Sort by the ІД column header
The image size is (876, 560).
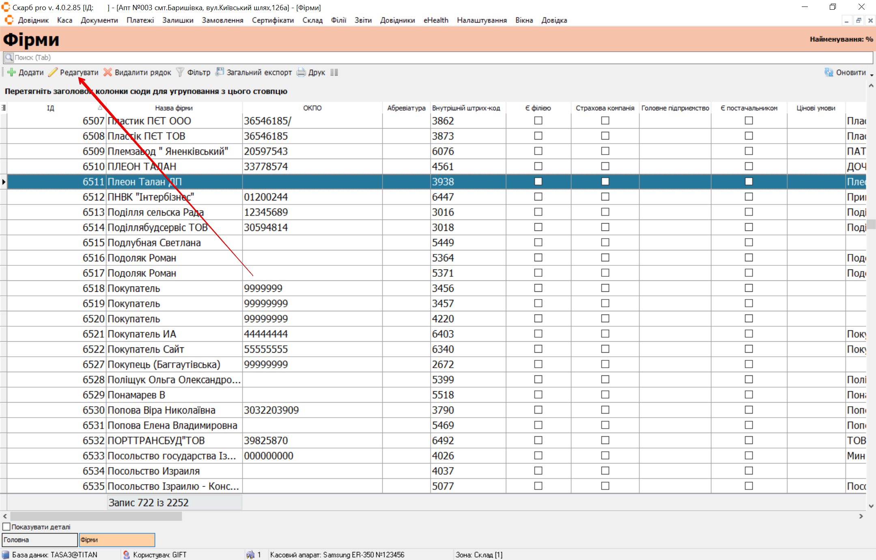click(x=50, y=108)
